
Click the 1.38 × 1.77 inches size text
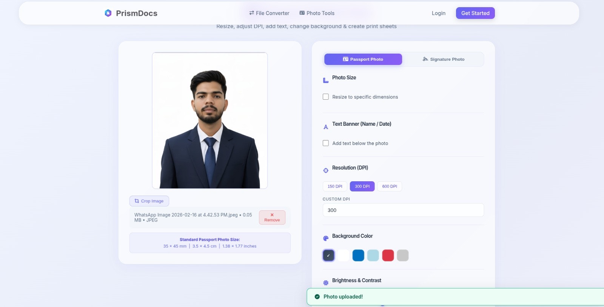tap(239, 246)
